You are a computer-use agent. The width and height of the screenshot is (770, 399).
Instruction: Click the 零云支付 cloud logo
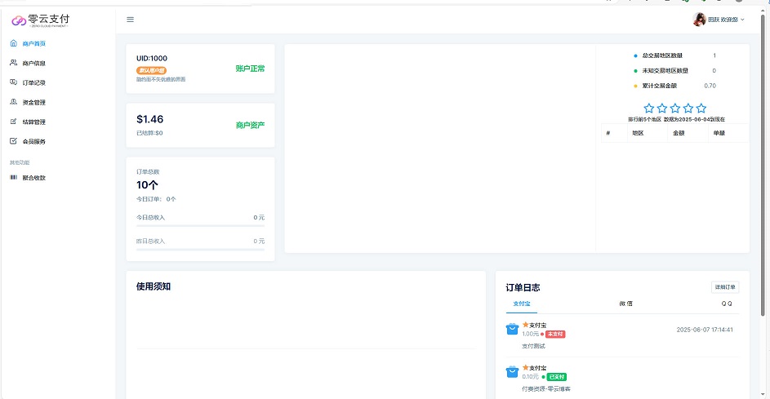(x=18, y=19)
